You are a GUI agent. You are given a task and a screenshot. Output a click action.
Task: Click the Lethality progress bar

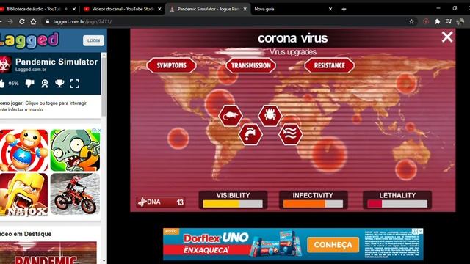(x=397, y=204)
